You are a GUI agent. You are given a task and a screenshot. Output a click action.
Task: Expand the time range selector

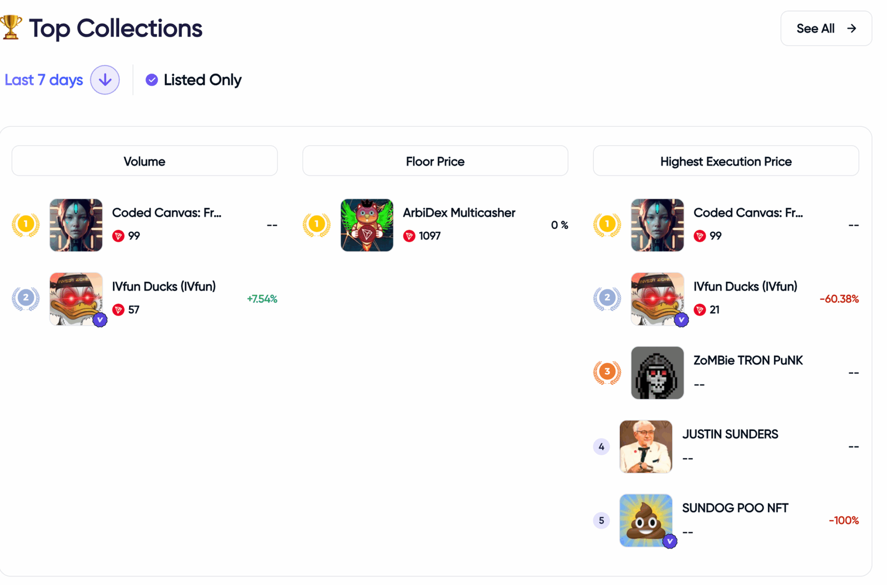pyautogui.click(x=62, y=80)
